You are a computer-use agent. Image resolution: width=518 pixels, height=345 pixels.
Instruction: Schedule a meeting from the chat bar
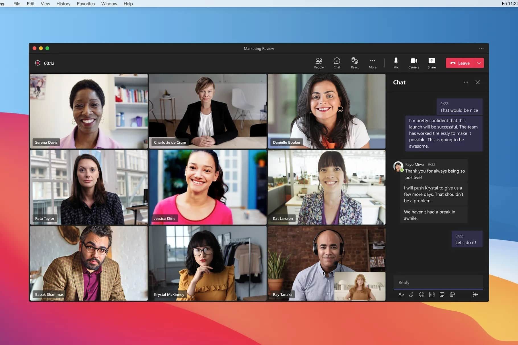click(452, 295)
